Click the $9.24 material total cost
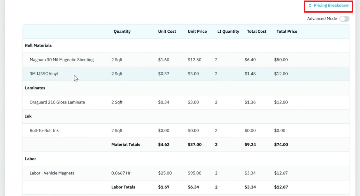 tap(250, 145)
